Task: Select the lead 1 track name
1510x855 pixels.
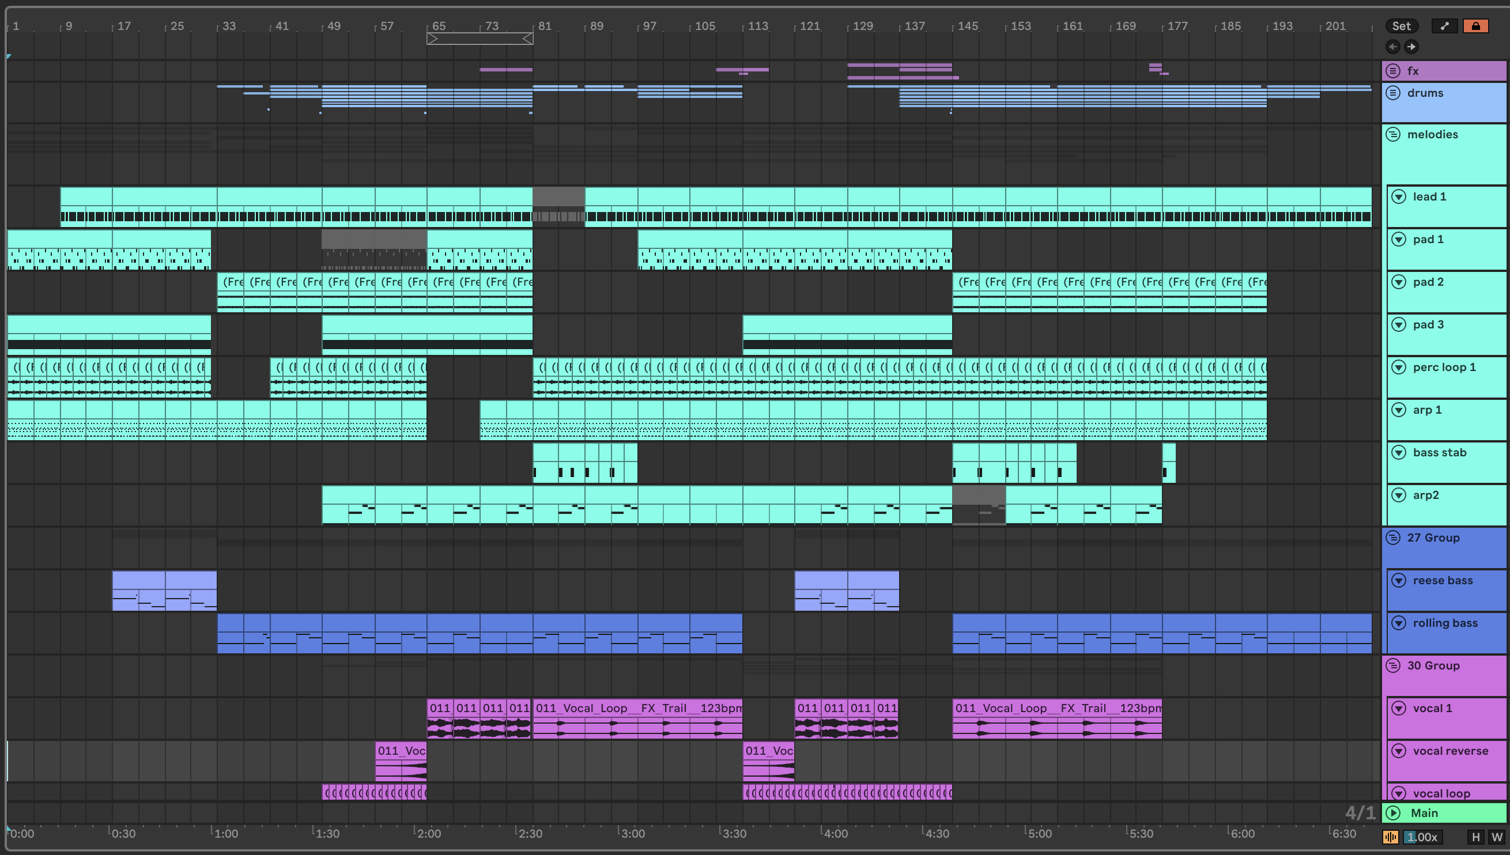Action: click(x=1429, y=196)
